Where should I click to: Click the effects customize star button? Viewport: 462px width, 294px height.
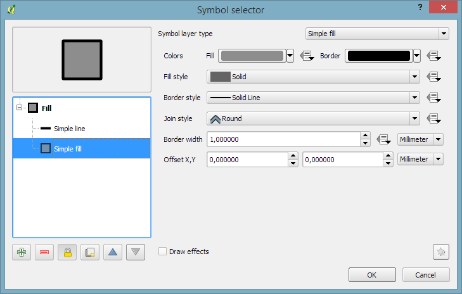coord(440,252)
